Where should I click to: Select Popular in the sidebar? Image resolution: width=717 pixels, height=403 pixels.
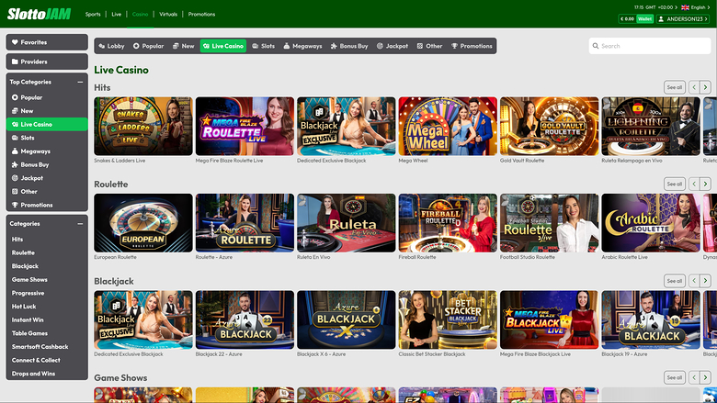(x=47, y=97)
